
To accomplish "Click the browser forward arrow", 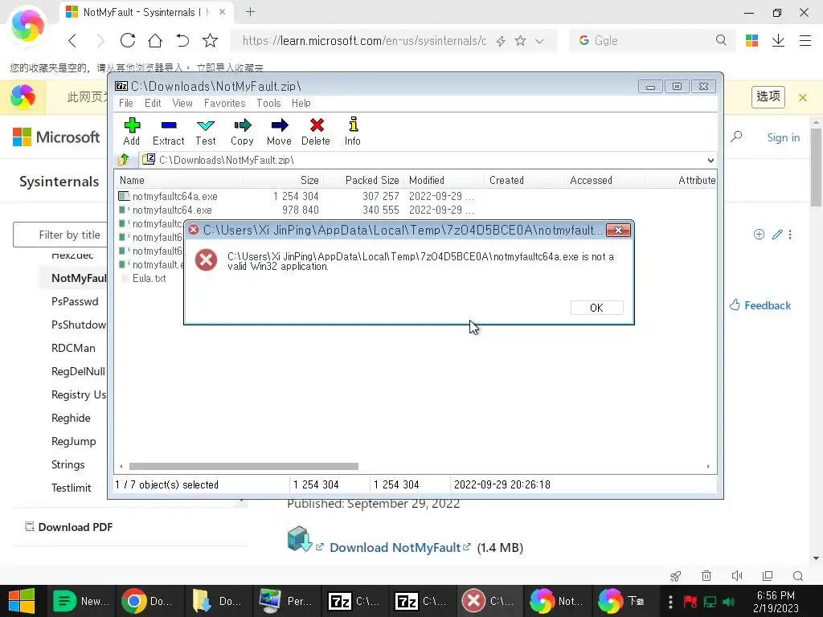I will [x=100, y=40].
